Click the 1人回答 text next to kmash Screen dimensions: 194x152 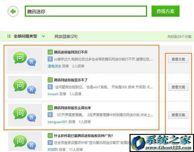[75, 94]
